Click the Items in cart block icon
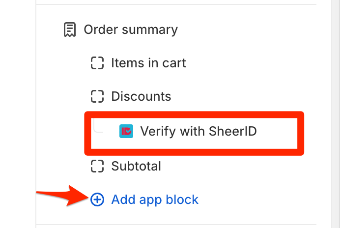 click(x=98, y=63)
